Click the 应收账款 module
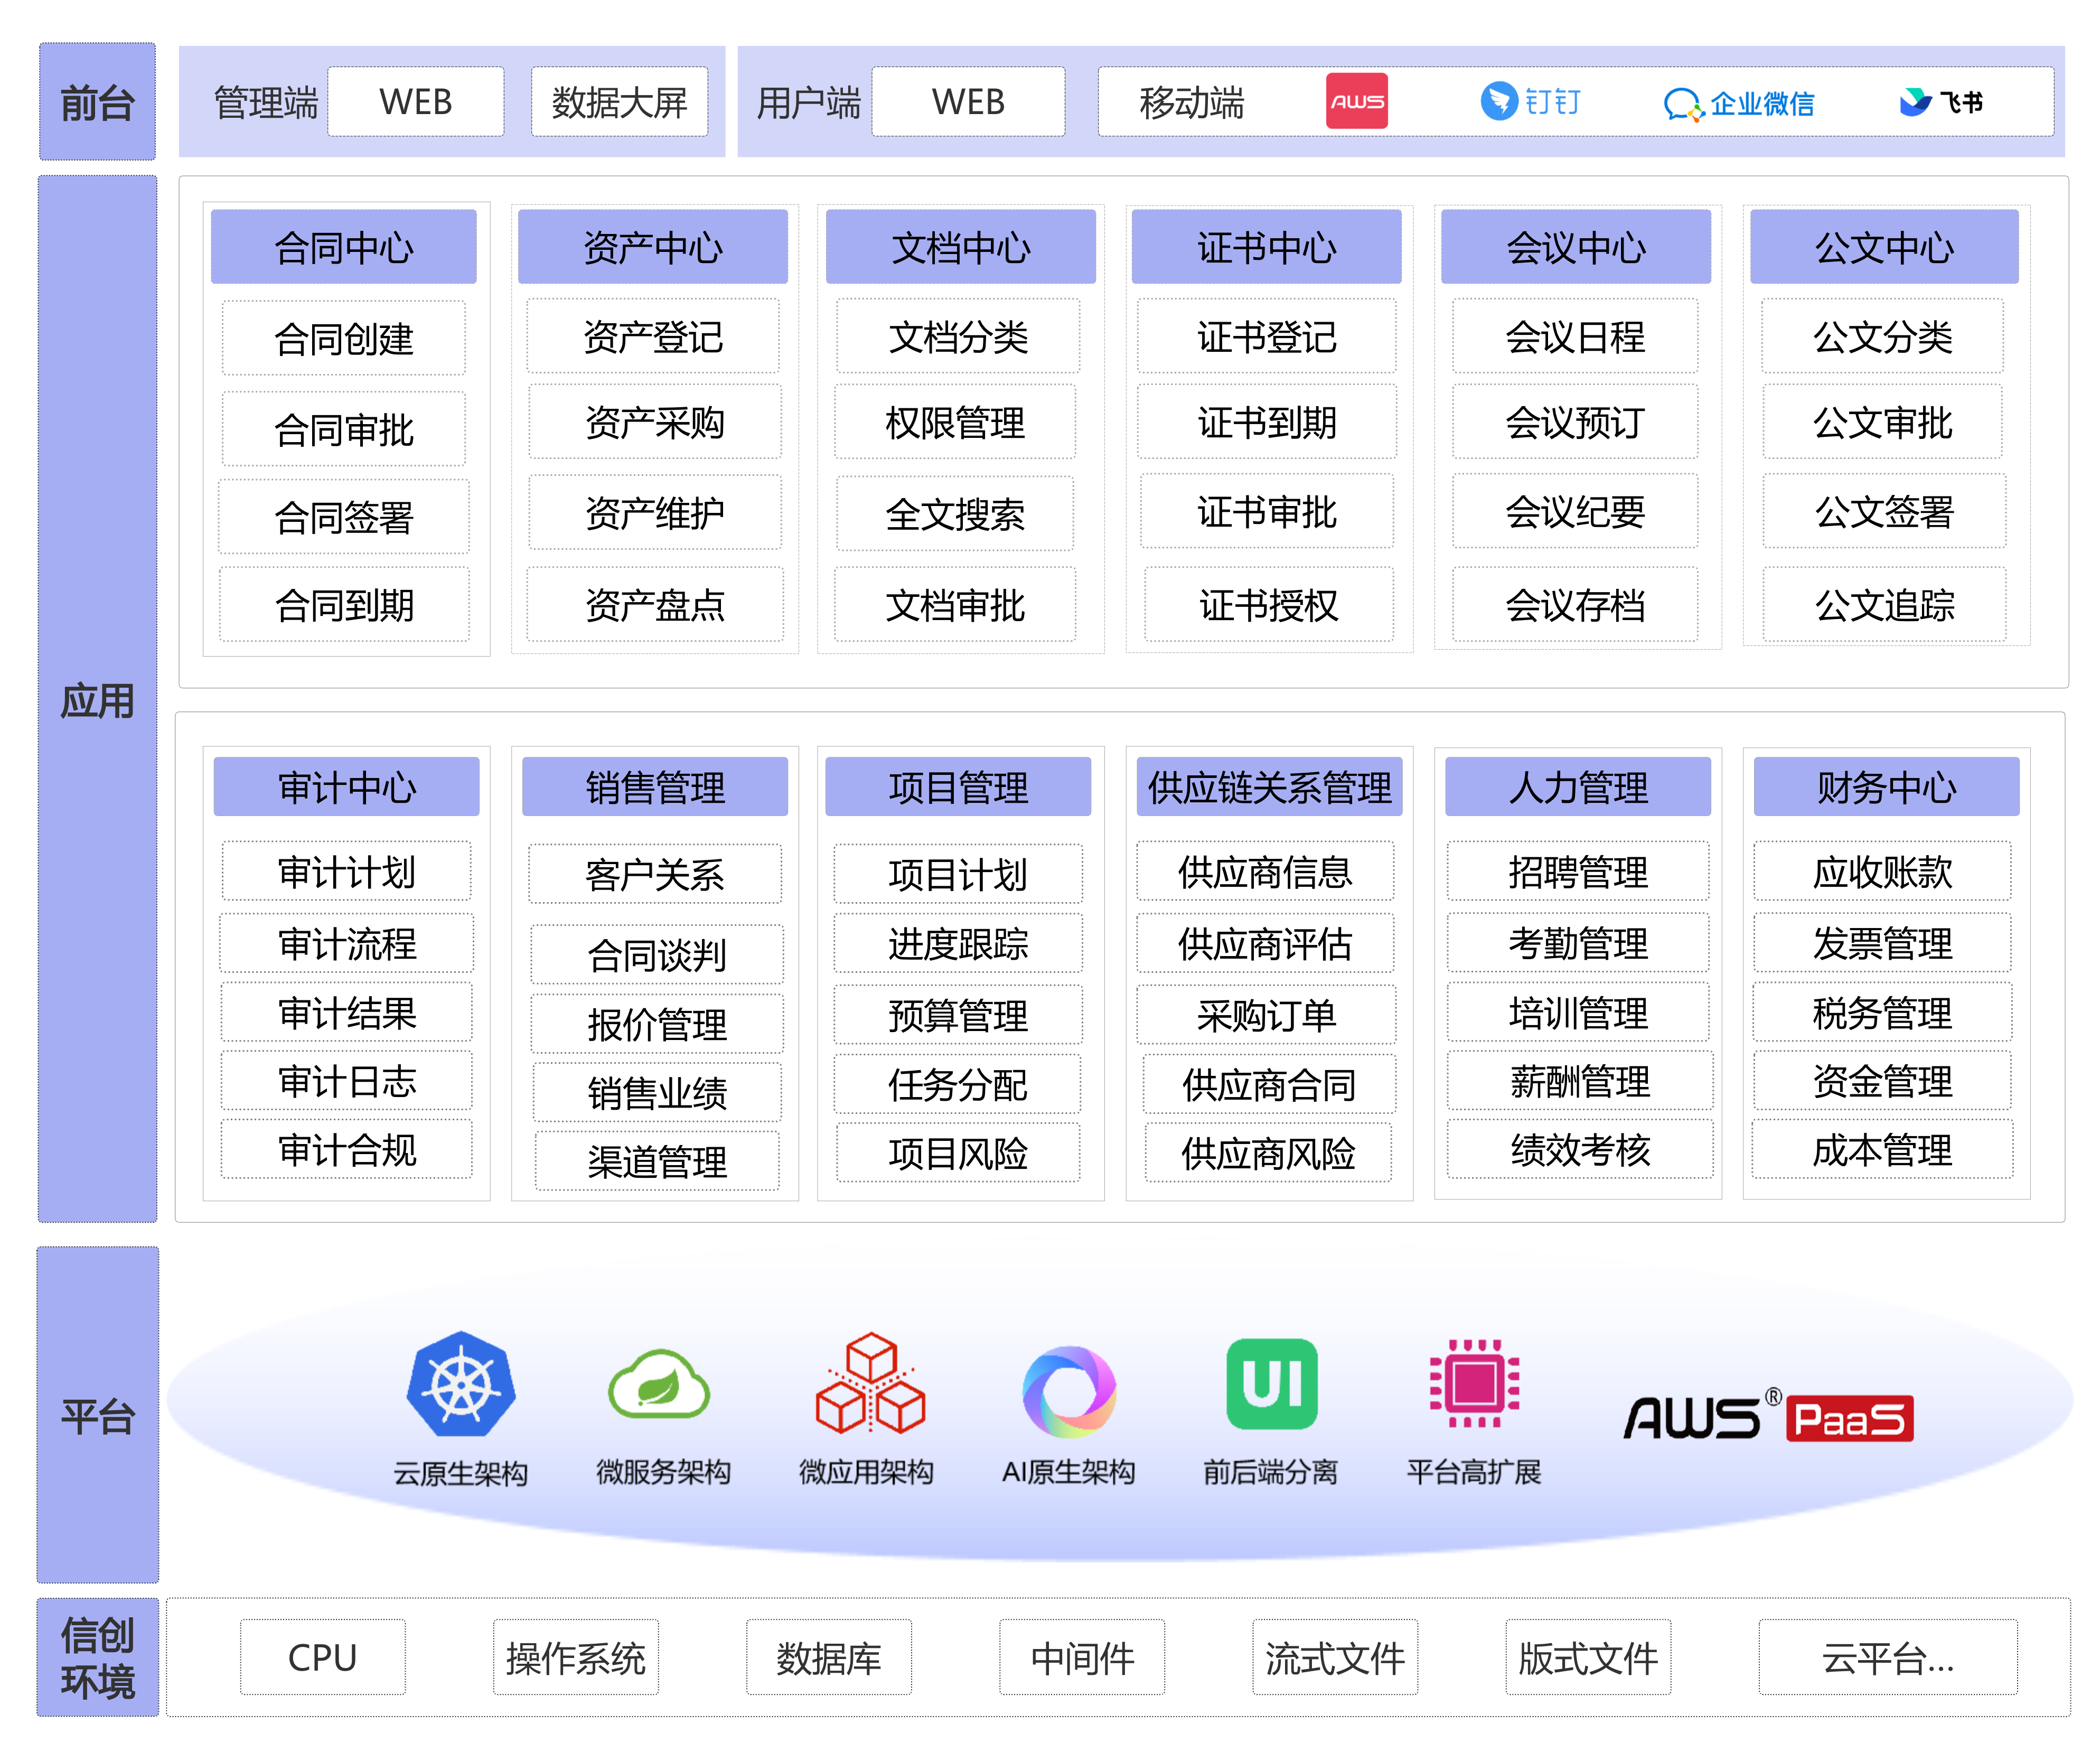The height and width of the screenshot is (1743, 2100). pos(1882,871)
